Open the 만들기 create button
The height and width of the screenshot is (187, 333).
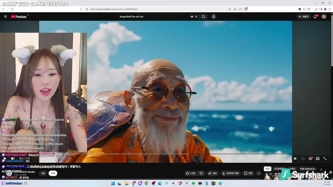303,17
